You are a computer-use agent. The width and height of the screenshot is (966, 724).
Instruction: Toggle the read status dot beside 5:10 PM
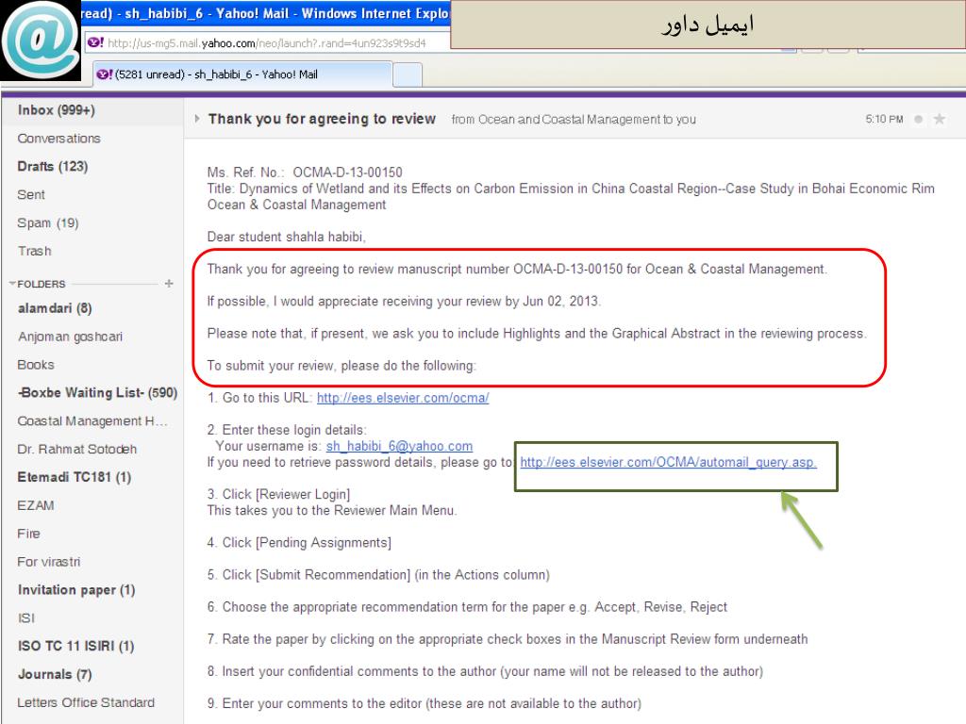(919, 120)
